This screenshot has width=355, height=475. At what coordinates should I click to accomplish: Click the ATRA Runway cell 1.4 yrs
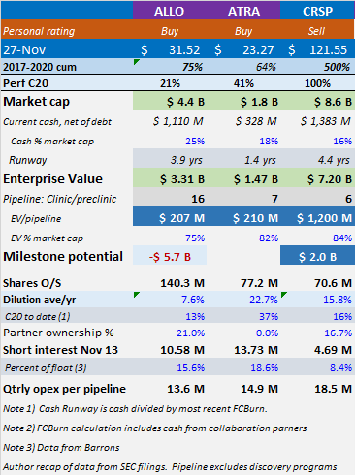point(243,160)
